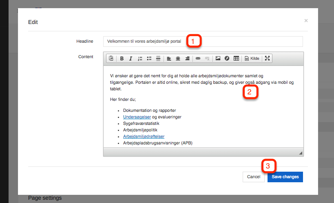
Task: Click the Headline input field
Action: click(x=203, y=41)
